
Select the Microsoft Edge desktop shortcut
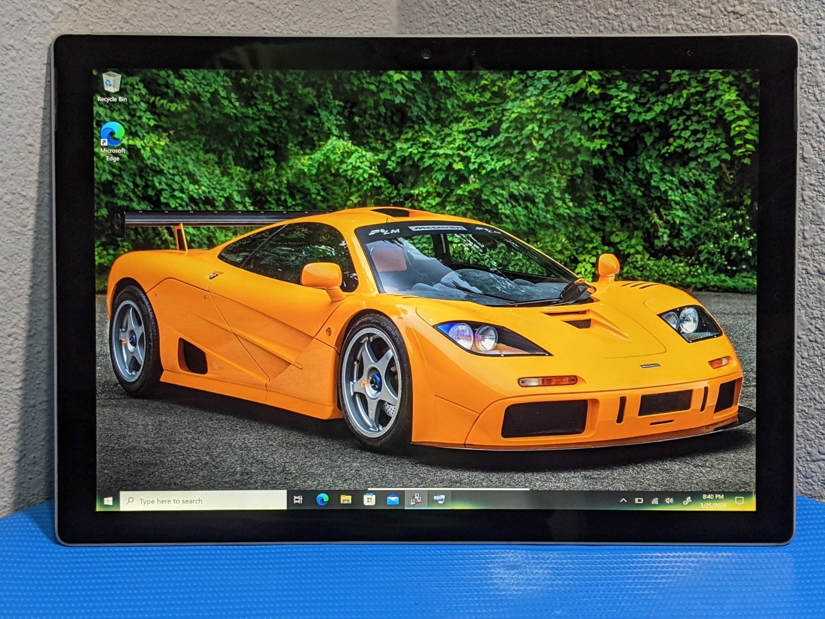(x=112, y=141)
